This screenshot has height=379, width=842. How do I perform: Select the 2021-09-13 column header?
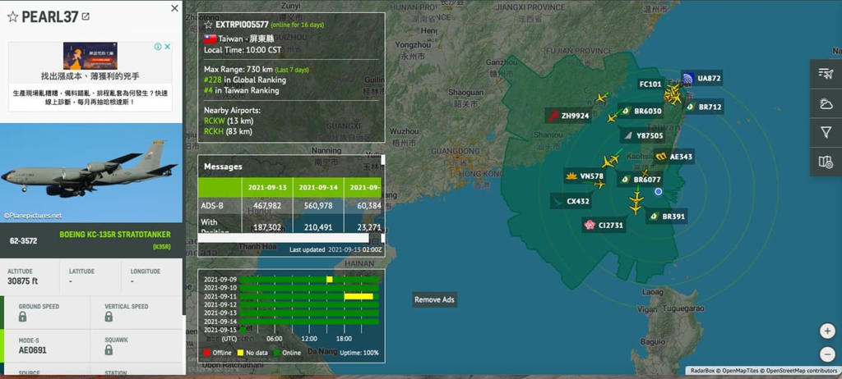267,188
